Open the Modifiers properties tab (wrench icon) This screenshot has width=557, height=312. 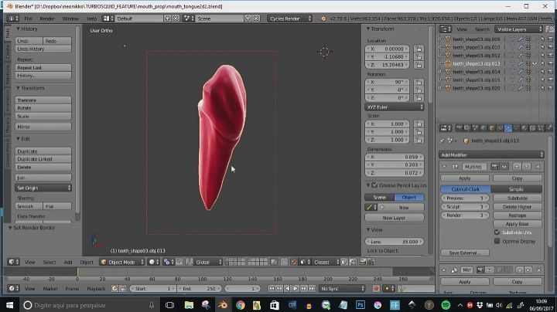point(508,128)
